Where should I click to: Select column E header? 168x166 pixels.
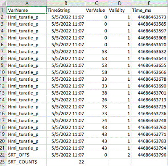point(150,3)
